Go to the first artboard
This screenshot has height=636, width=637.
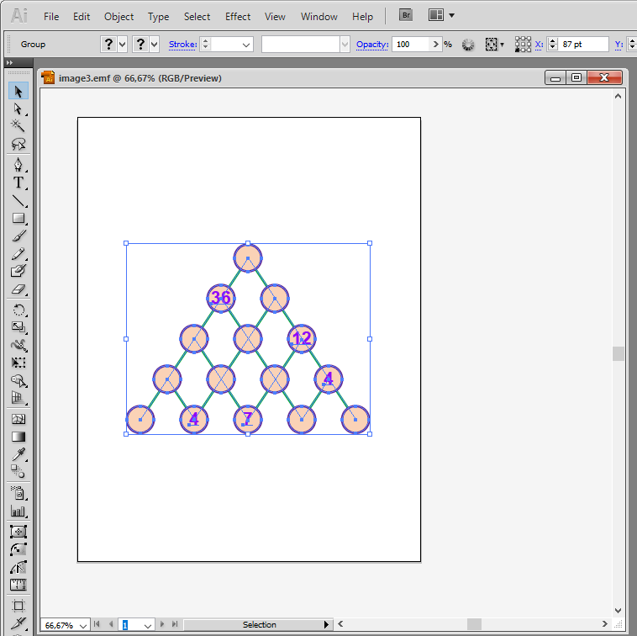tap(97, 624)
